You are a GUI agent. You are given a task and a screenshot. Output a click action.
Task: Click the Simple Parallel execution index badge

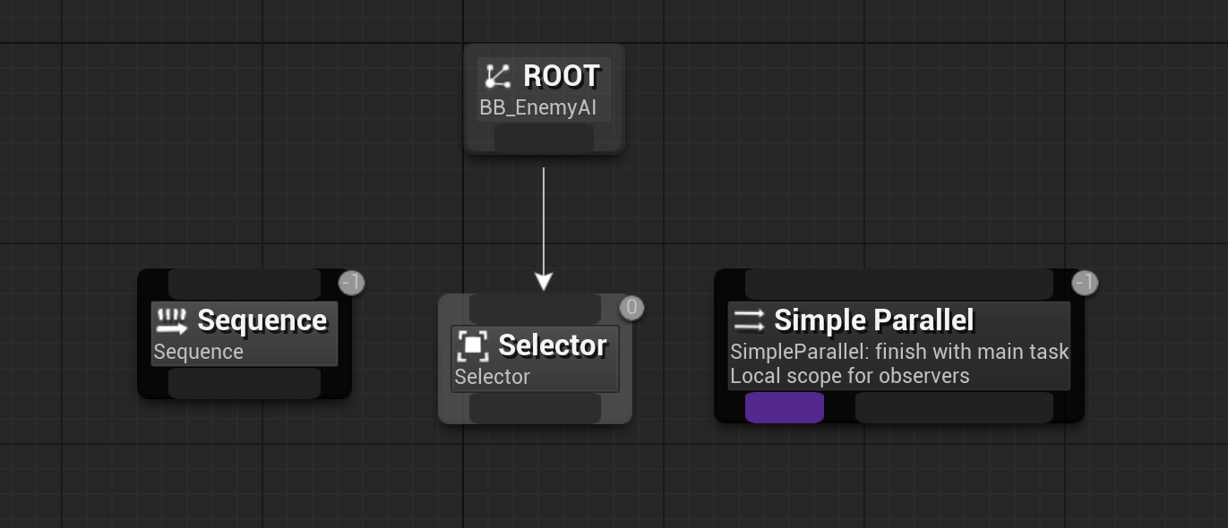pos(1085,283)
